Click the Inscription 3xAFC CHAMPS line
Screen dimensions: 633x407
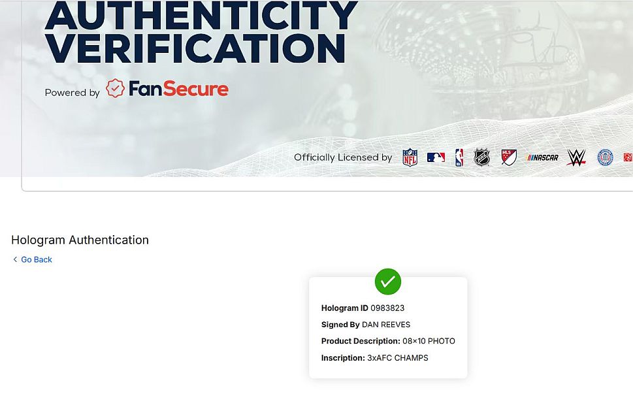point(375,358)
